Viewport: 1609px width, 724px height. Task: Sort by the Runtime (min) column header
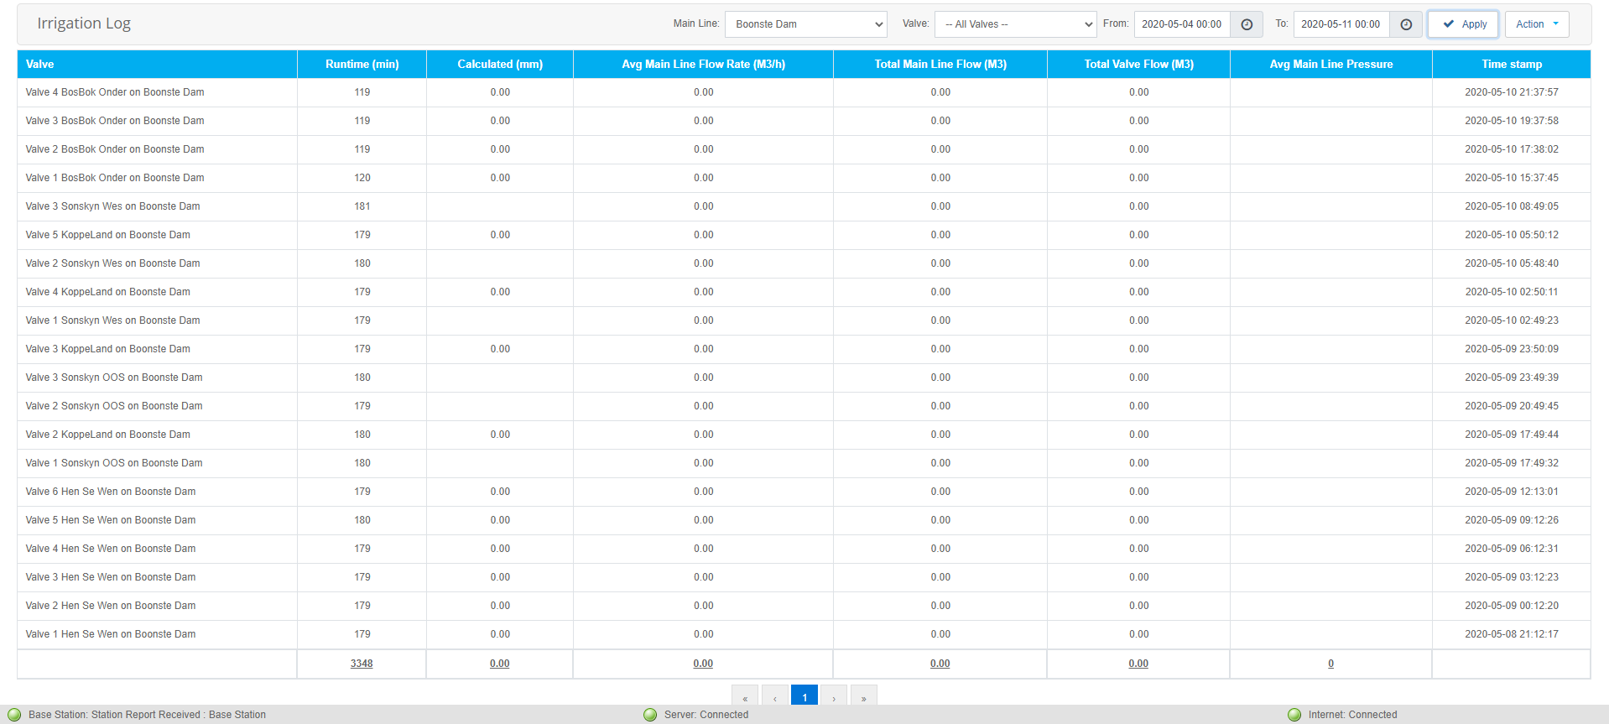click(x=362, y=65)
